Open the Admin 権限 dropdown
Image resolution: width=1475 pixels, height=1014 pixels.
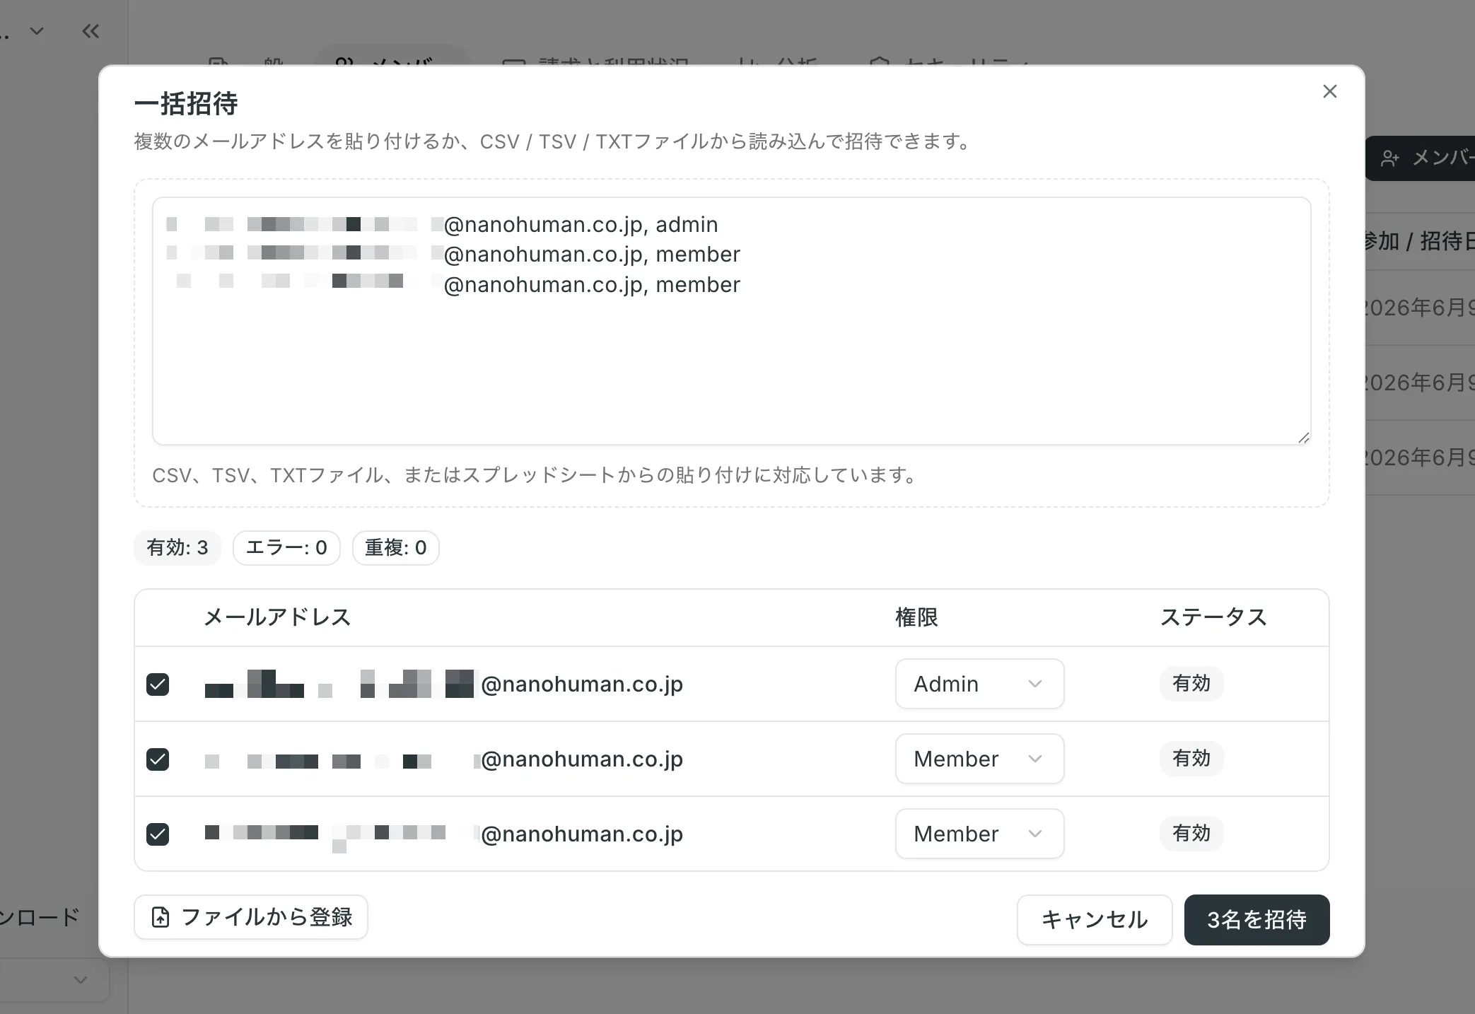979,684
